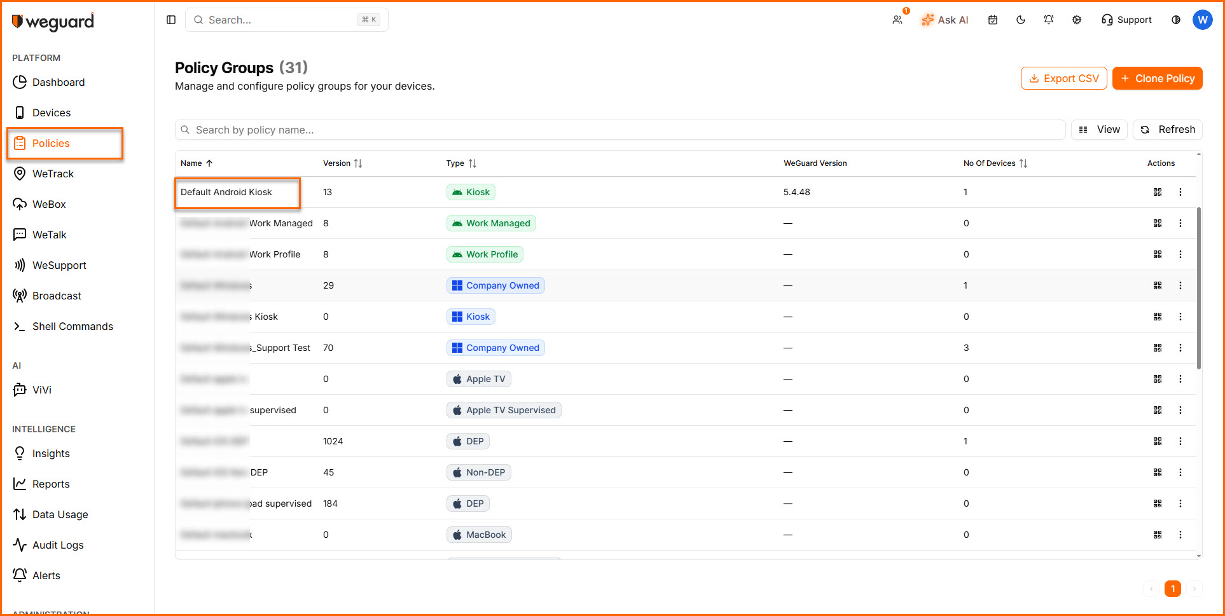
Task: Toggle the sidebar collapse icon
Action: pos(171,20)
